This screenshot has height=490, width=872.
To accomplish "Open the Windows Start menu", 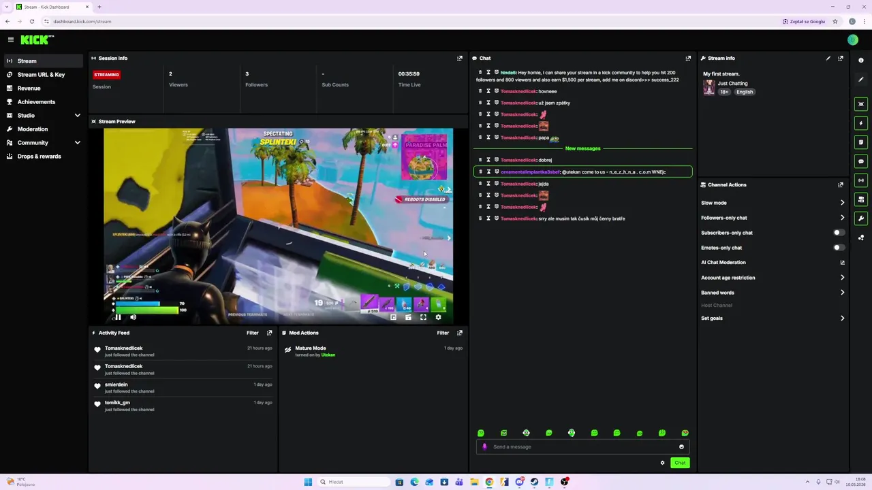I will [x=308, y=482].
